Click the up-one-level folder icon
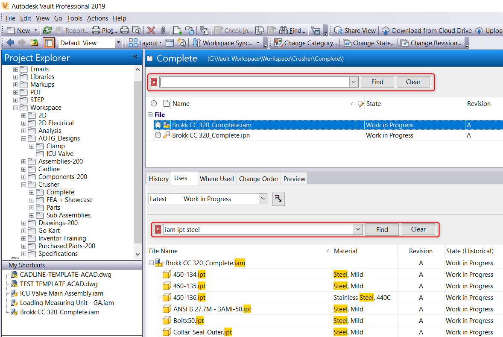This screenshot has width=503, height=337. pyautogui.click(x=34, y=43)
